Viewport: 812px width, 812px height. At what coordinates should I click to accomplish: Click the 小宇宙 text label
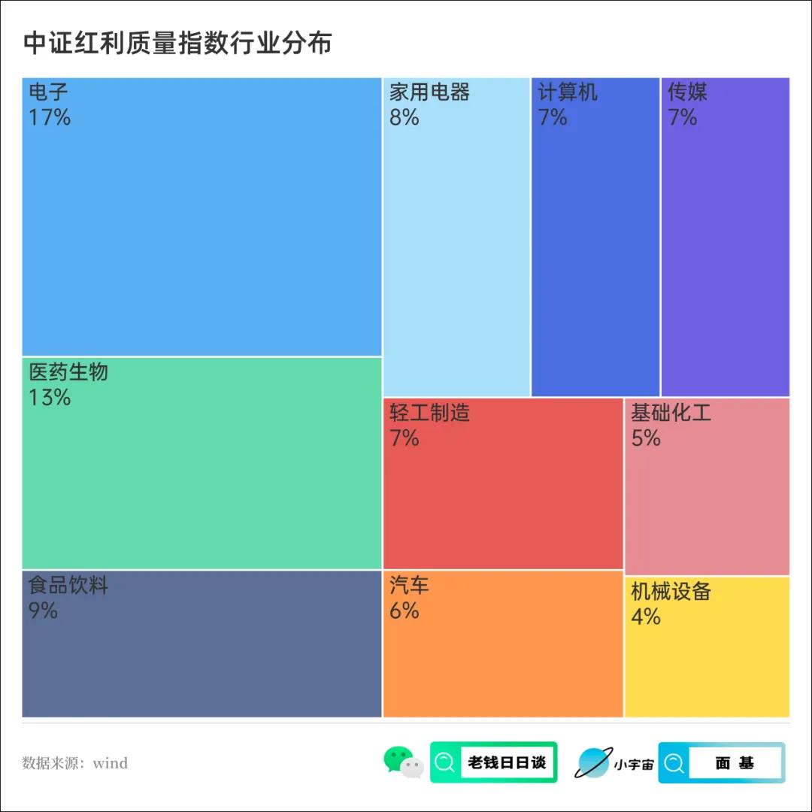(634, 765)
